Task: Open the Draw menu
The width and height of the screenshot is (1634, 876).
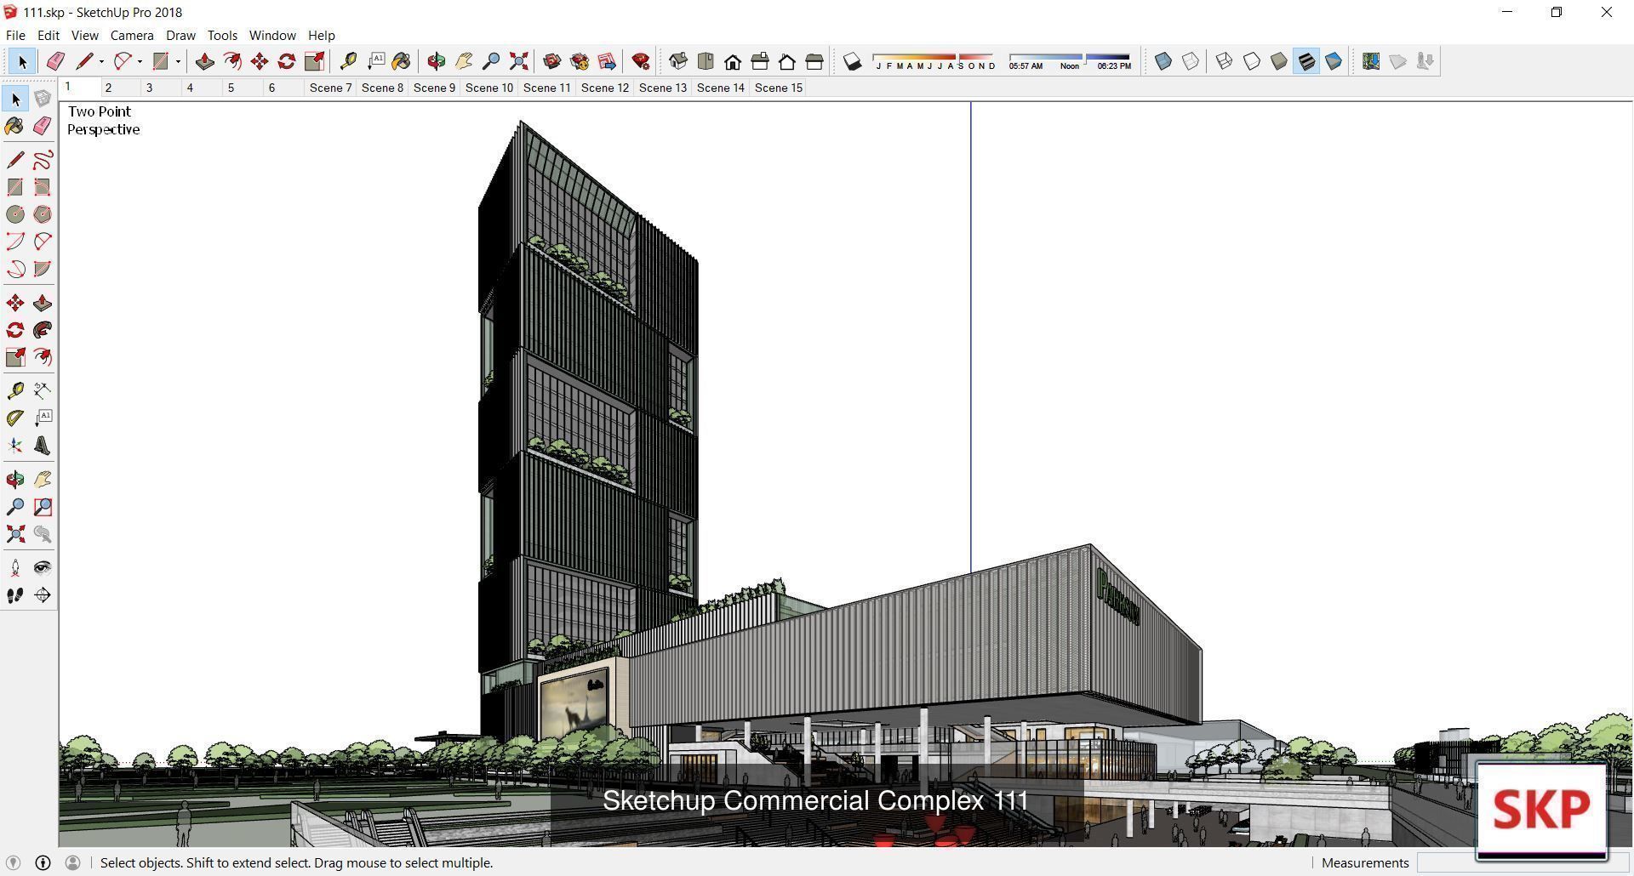Action: coord(180,35)
